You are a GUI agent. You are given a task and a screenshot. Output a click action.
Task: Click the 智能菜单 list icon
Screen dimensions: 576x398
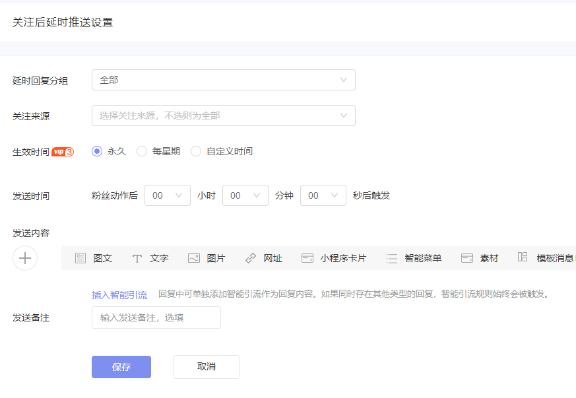(x=392, y=258)
